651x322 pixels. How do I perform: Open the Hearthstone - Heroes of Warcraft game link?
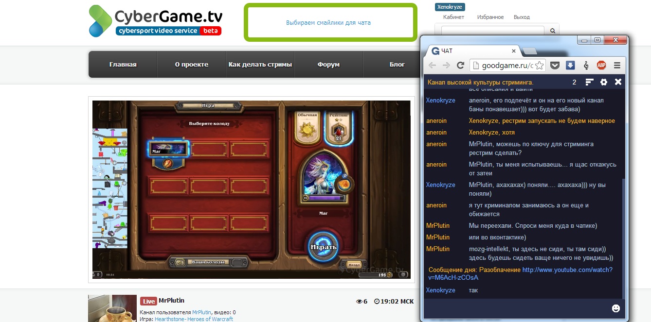click(x=194, y=319)
